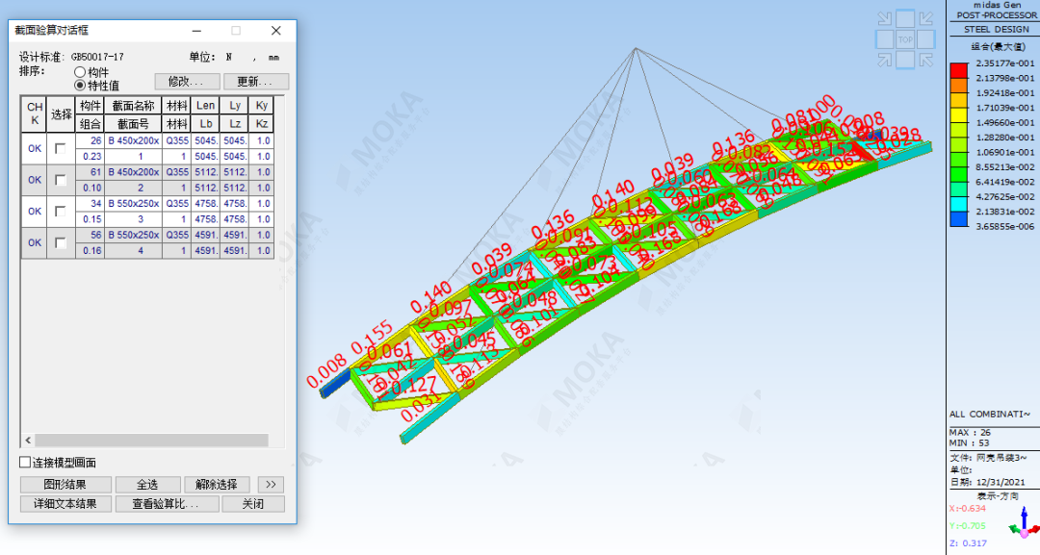Click the bottom-right corner arrow of view cube
Viewport: 1040px width, 555px height.
[926, 62]
